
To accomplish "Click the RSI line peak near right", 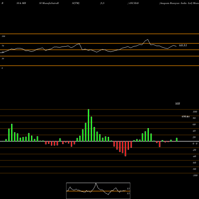I will 148,39.
